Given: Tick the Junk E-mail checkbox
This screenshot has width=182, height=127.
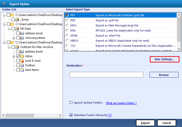Looking at the screenshot, I should click(18, 61).
